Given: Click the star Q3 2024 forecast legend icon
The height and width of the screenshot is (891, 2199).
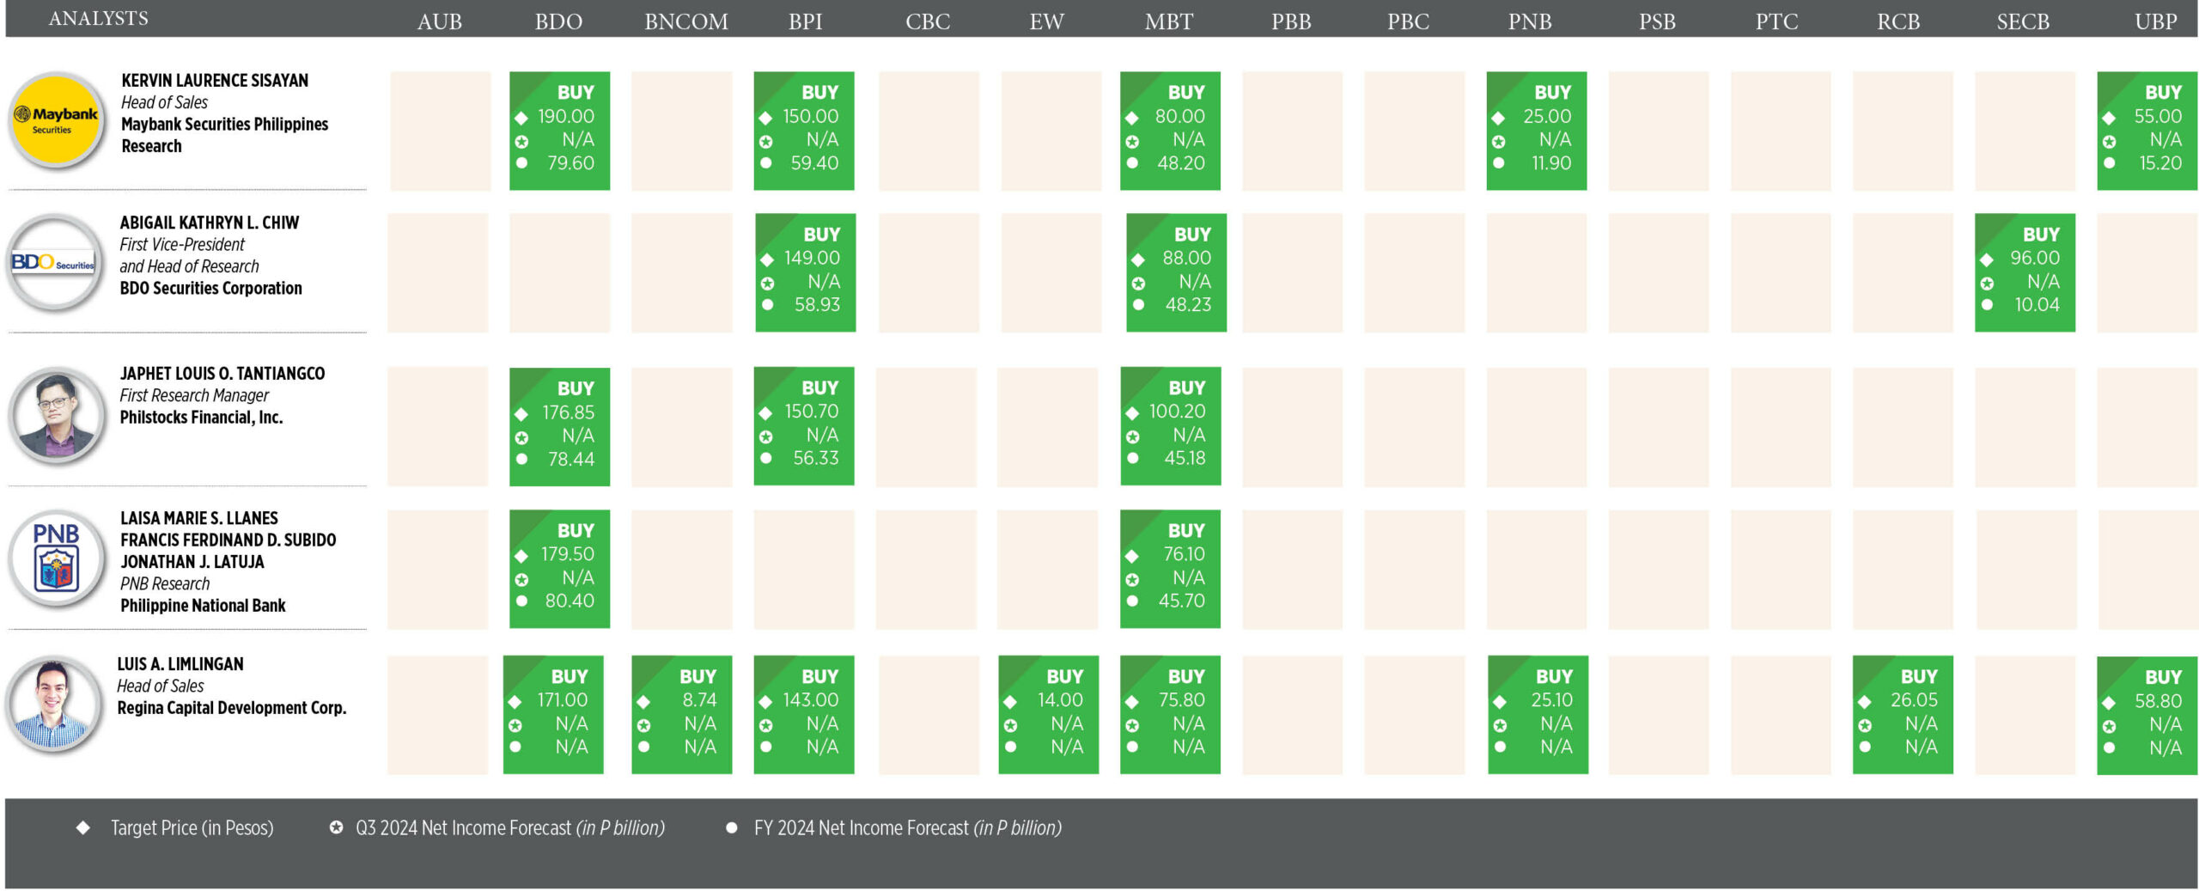Looking at the screenshot, I should [337, 827].
